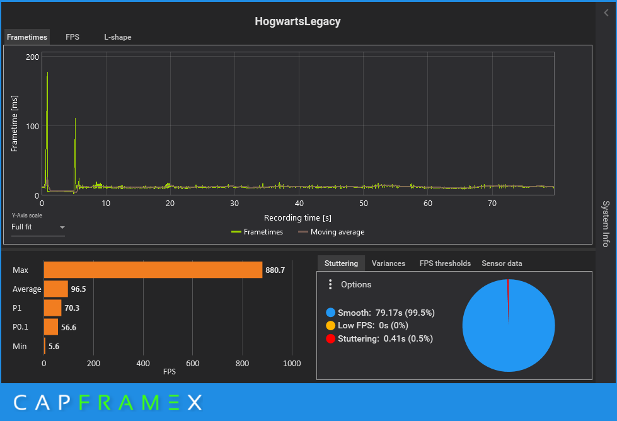Click the 96.5 average value label
Screen dimensions: 617x421
click(78, 289)
